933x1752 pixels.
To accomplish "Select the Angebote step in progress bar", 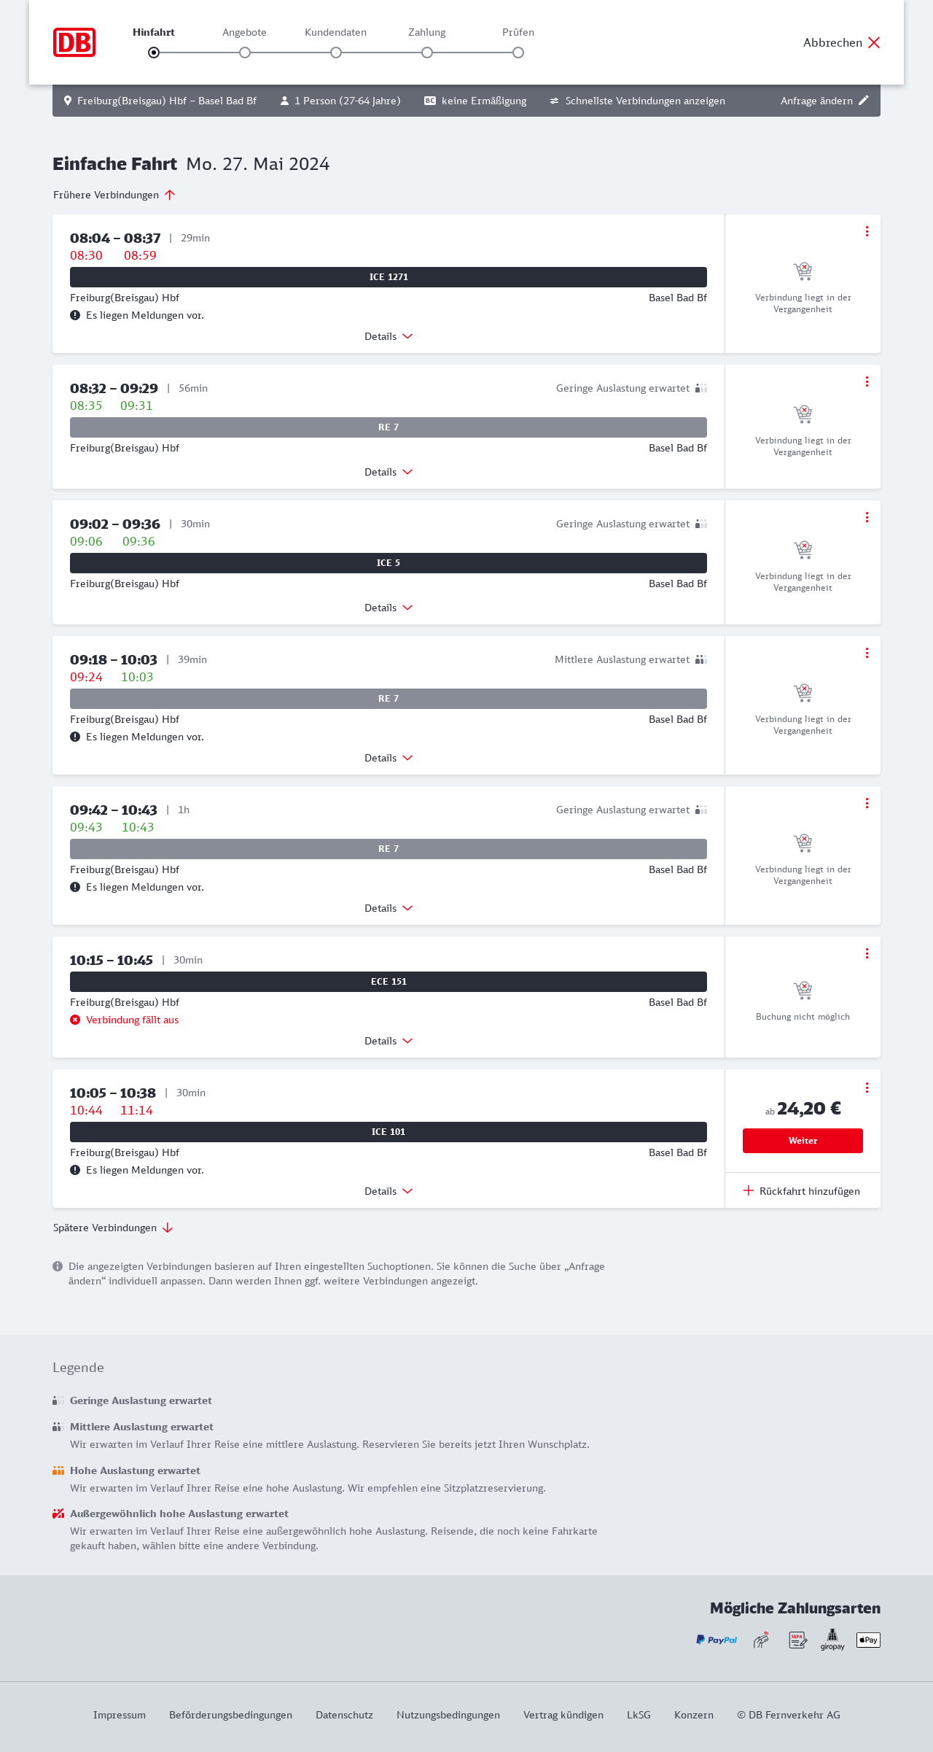I will click(x=245, y=52).
